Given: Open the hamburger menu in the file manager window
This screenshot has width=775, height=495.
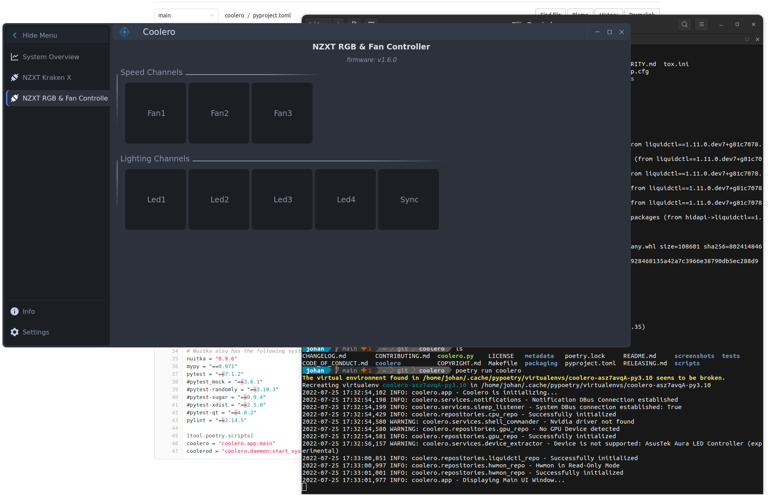Looking at the screenshot, I should [701, 24].
